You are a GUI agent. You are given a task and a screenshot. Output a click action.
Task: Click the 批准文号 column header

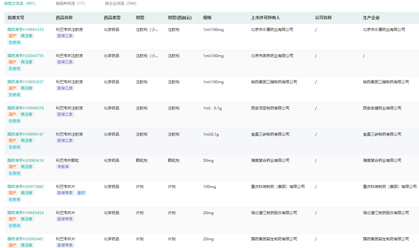16,18
